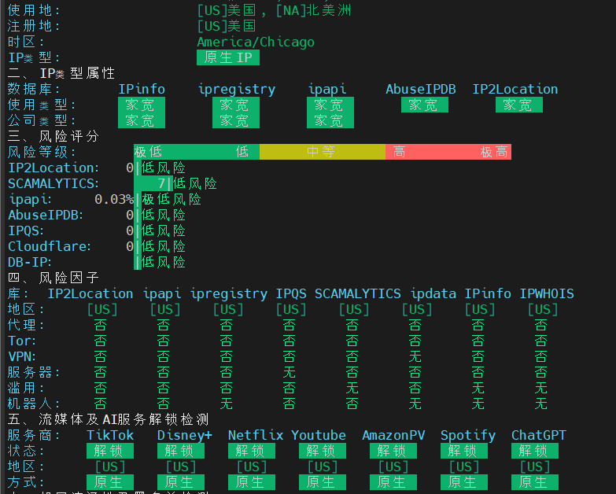Click the IPWHOIS risk factor column header

click(x=547, y=293)
